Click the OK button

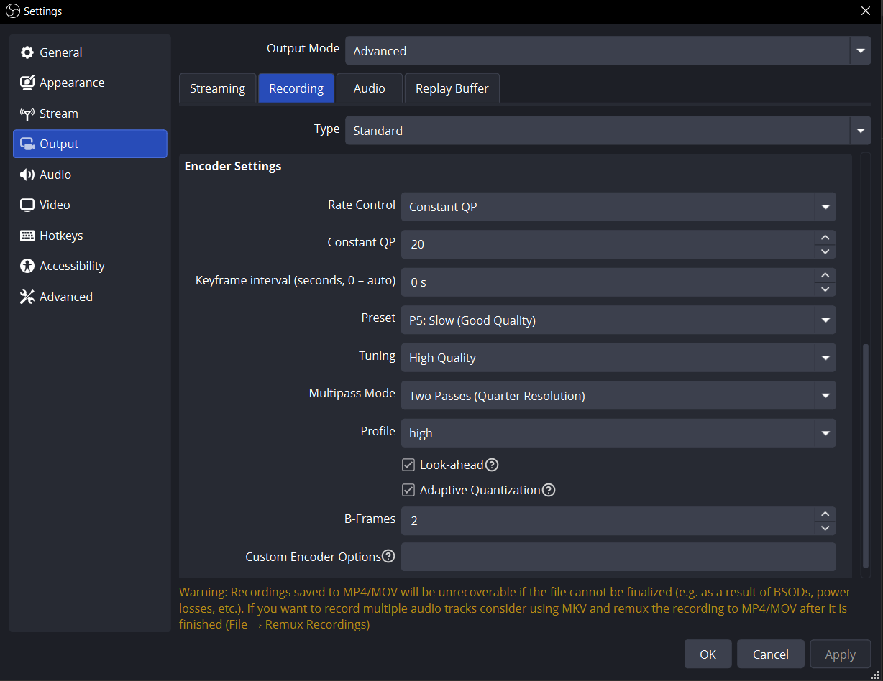point(708,654)
